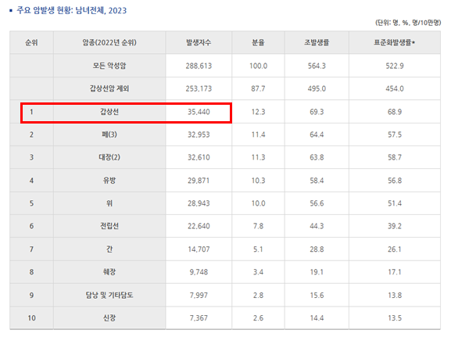Select the 폐(3) cancer name cell
This screenshot has width=451, height=337.
(x=109, y=134)
